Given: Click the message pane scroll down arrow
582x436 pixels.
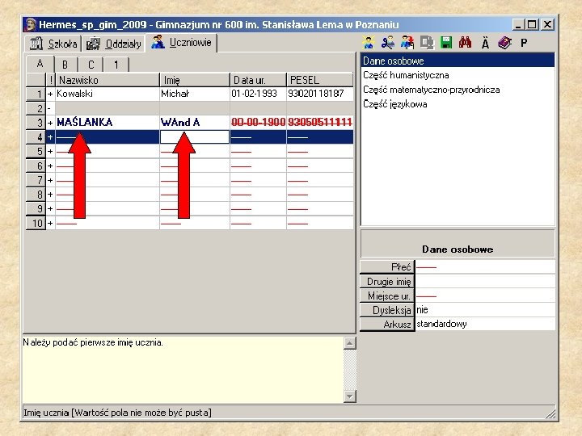Looking at the screenshot, I should click(x=350, y=396).
